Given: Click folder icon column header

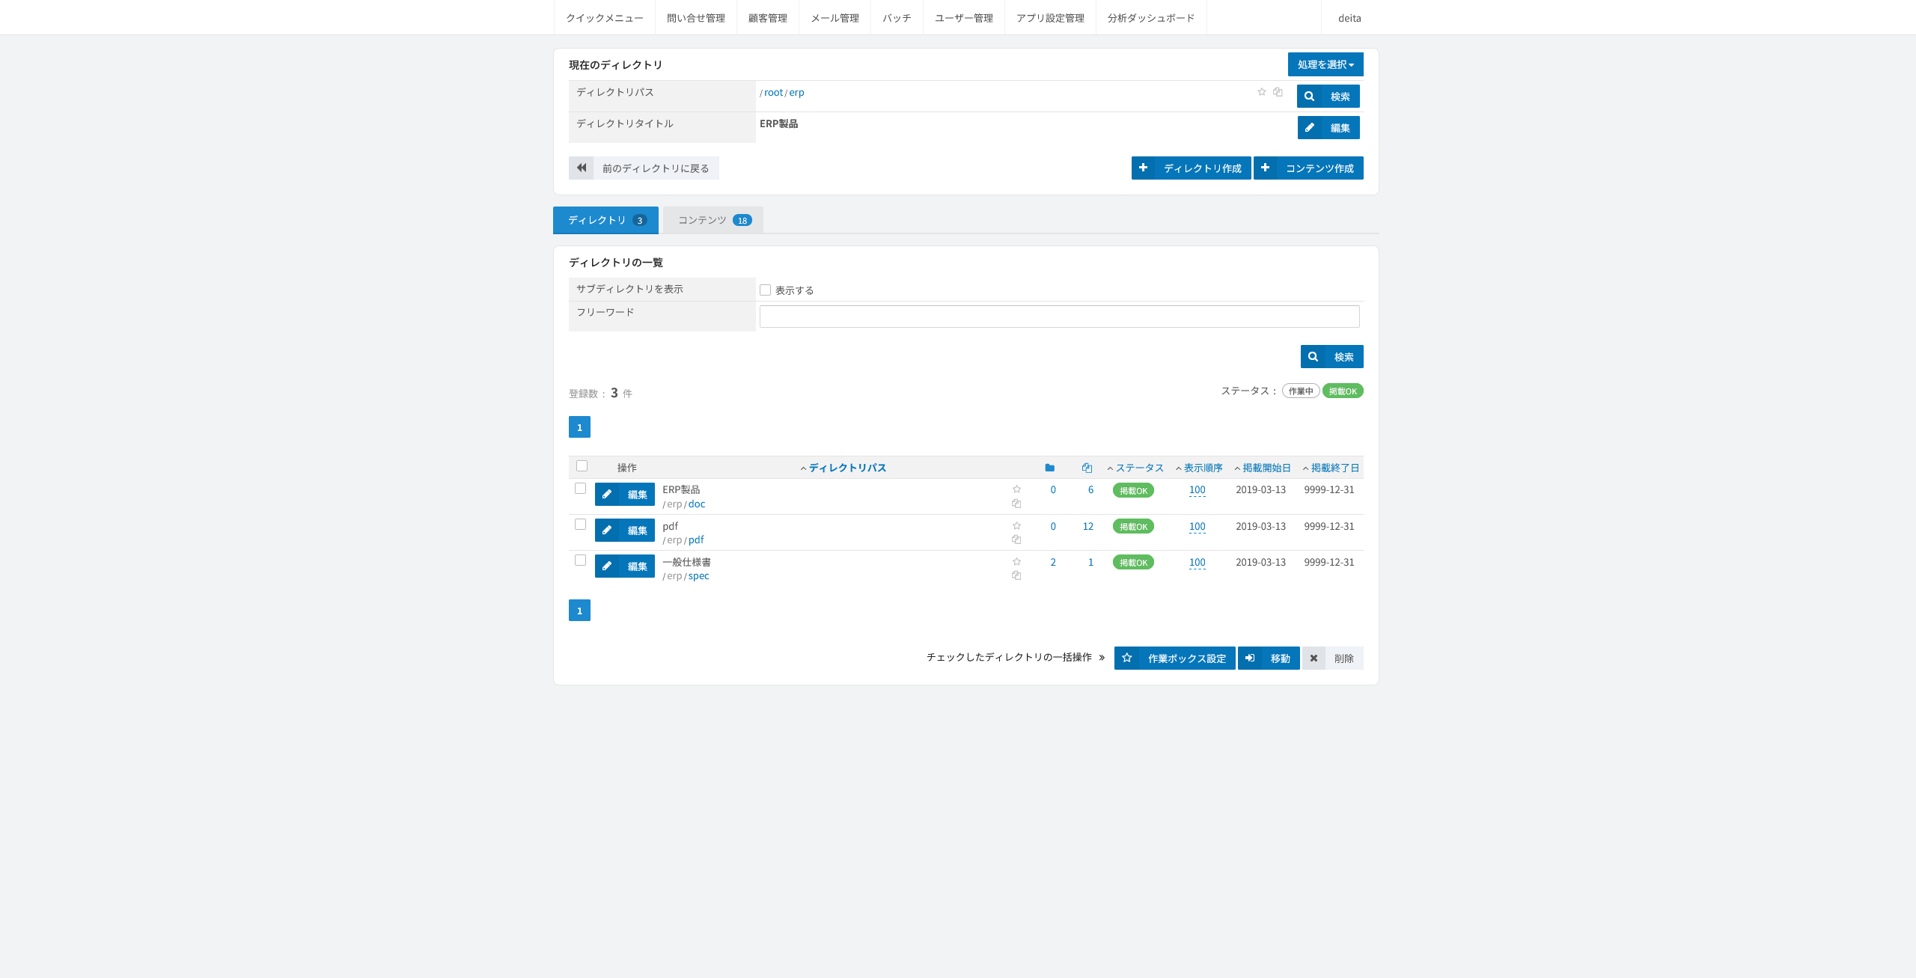Looking at the screenshot, I should click(x=1050, y=468).
